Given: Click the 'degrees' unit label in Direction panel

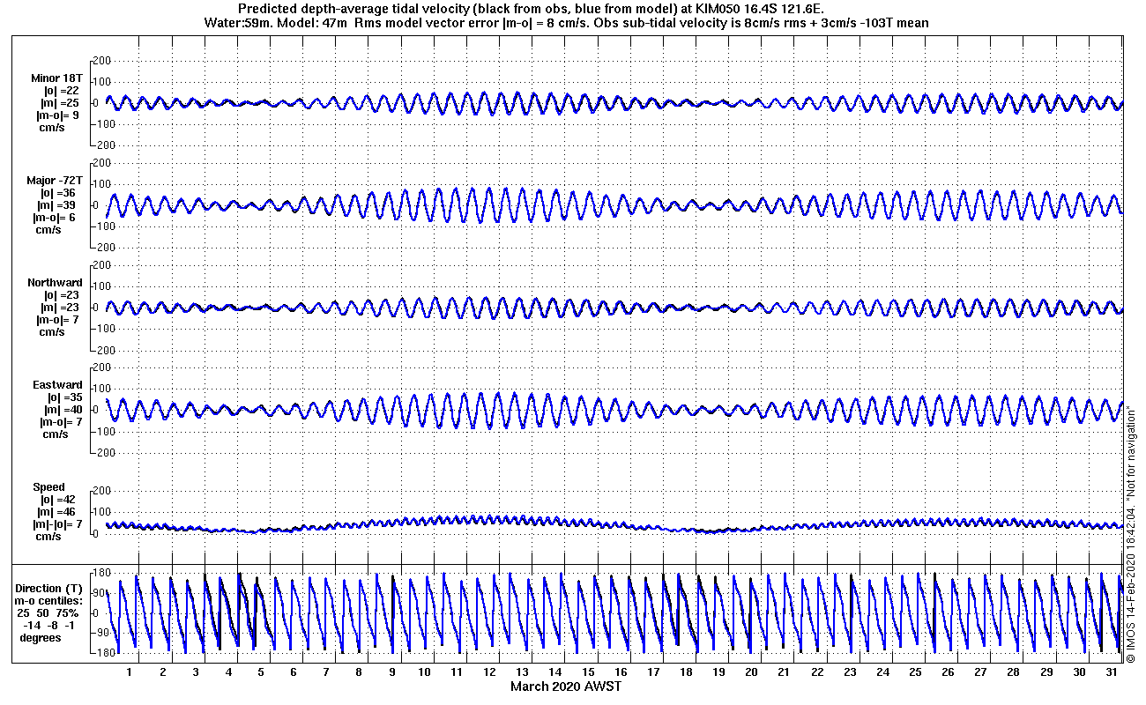Looking at the screenshot, I should [x=41, y=637].
